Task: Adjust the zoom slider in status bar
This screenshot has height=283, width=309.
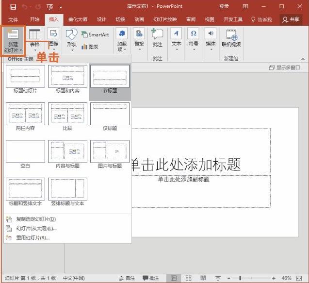Action: (240, 278)
